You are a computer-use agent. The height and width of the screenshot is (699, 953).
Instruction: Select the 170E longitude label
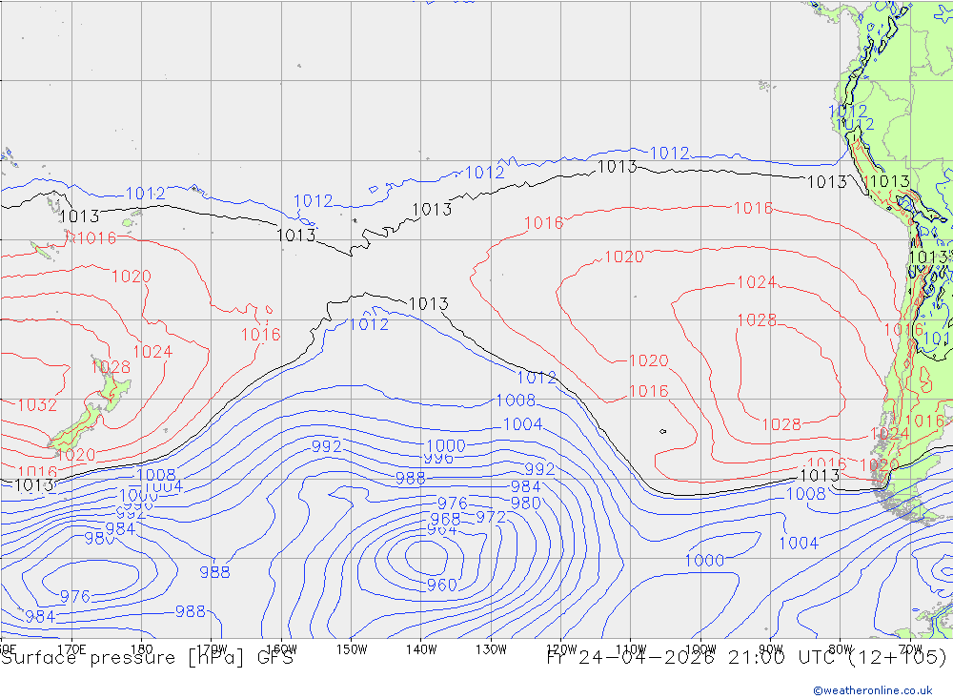point(71,649)
